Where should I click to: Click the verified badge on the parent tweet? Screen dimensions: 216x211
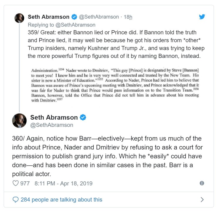75,17
